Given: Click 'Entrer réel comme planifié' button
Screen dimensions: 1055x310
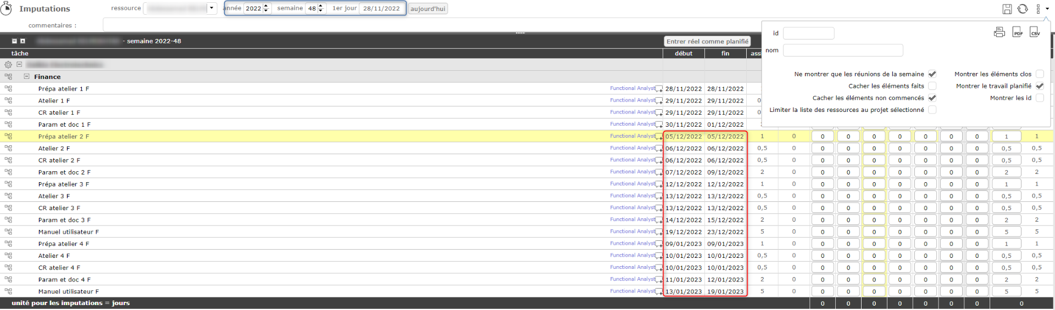Looking at the screenshot, I should point(707,42).
